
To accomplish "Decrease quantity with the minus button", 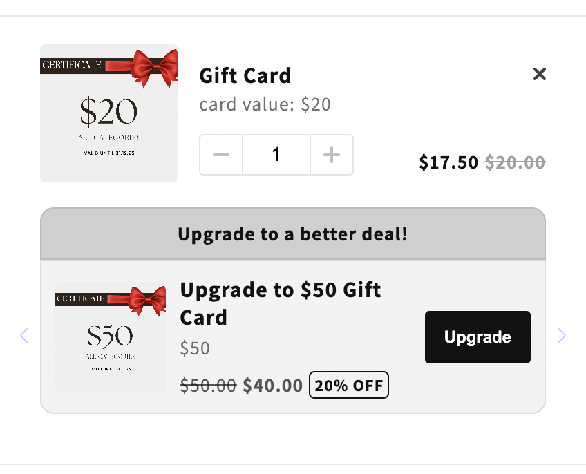I will click(221, 155).
